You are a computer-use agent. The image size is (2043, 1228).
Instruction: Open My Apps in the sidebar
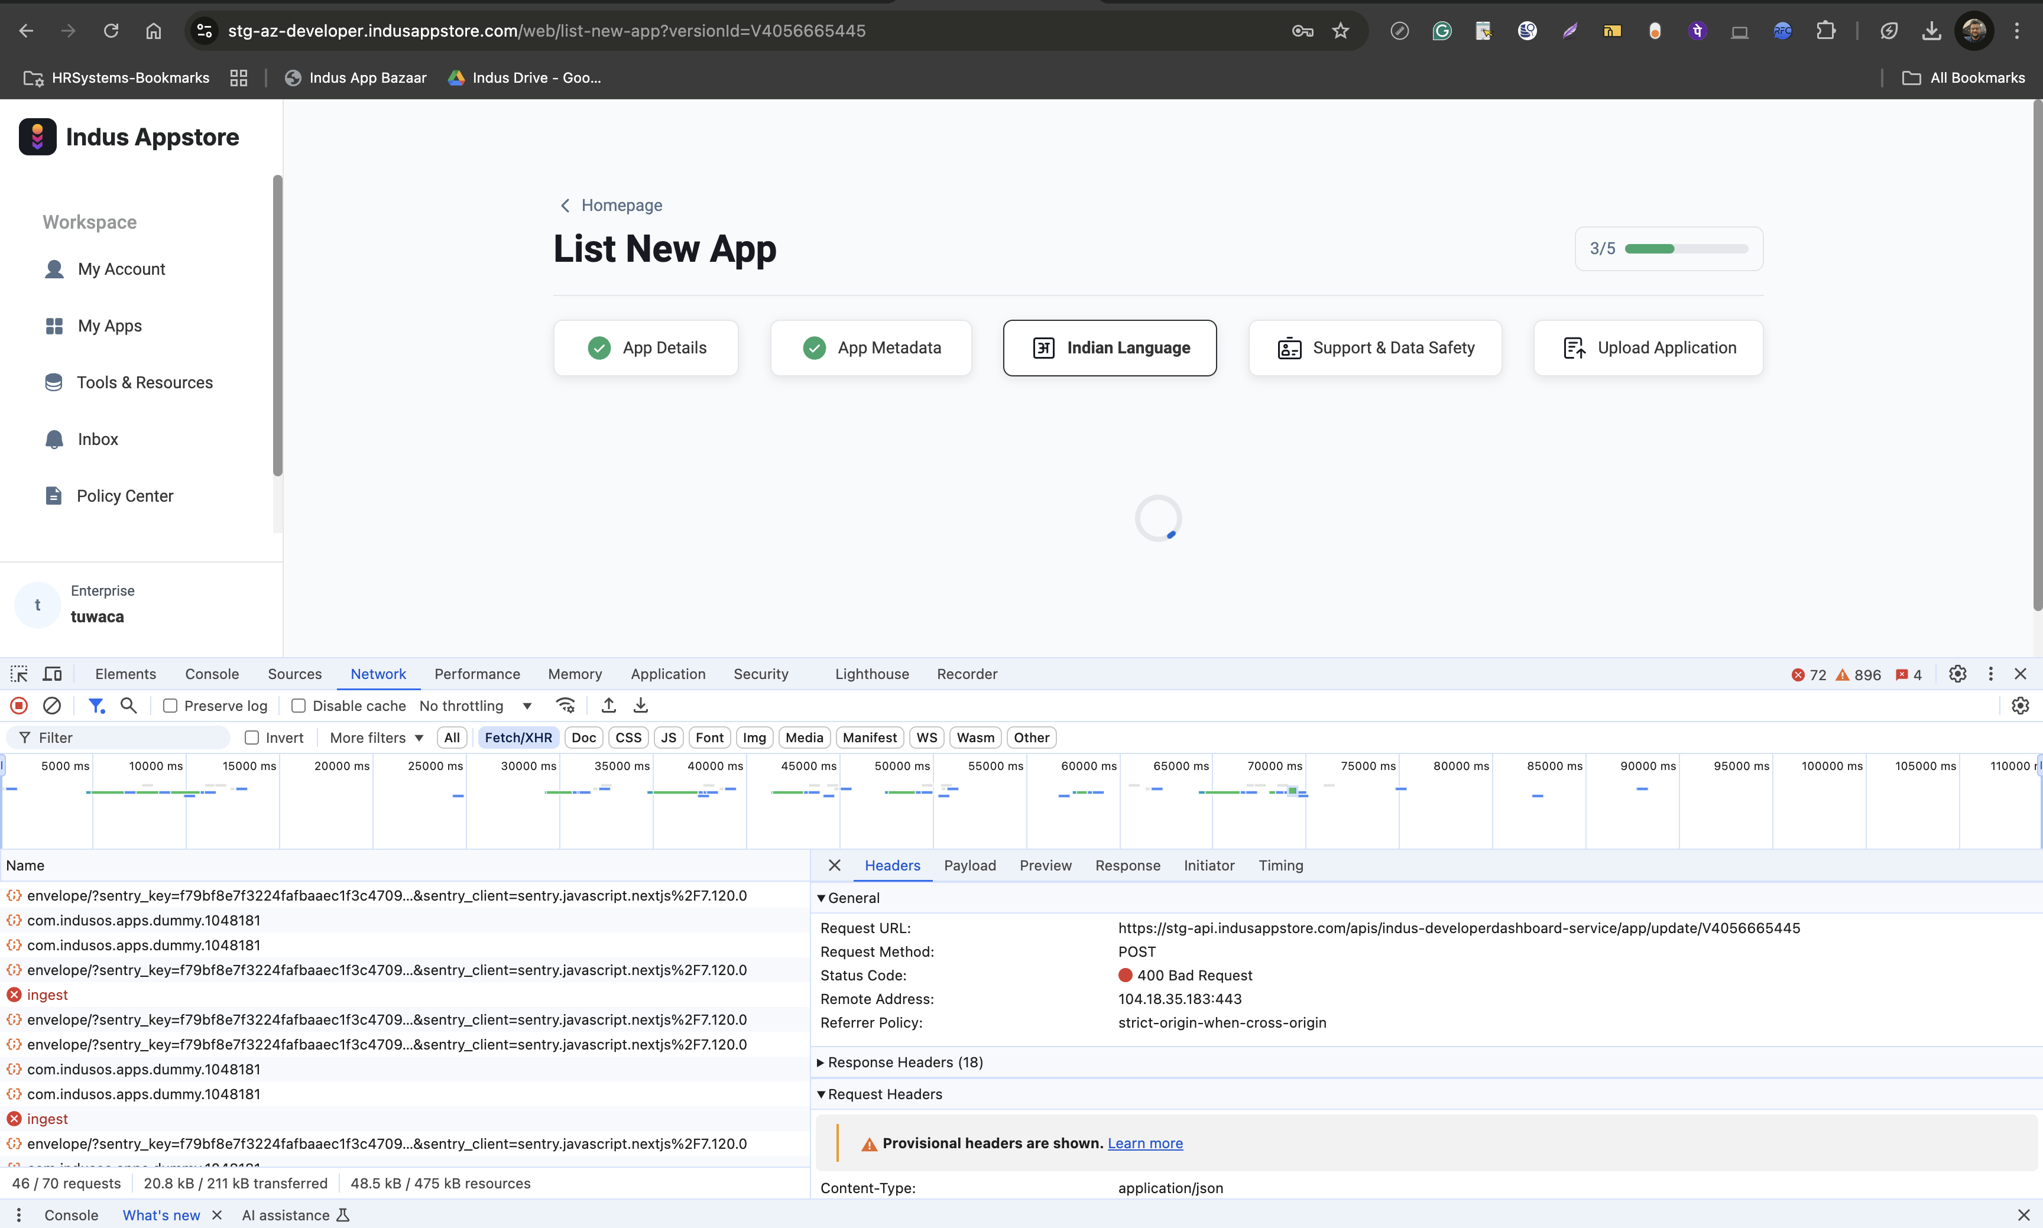[x=109, y=326]
